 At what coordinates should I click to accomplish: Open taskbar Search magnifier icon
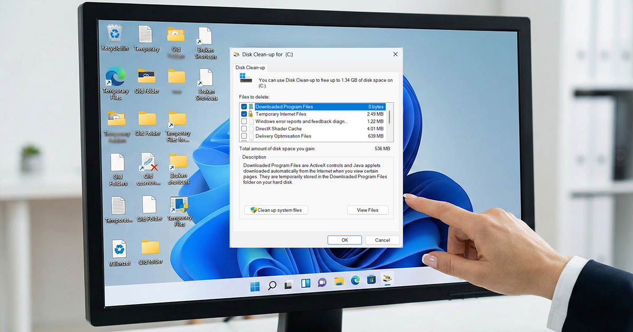click(272, 286)
